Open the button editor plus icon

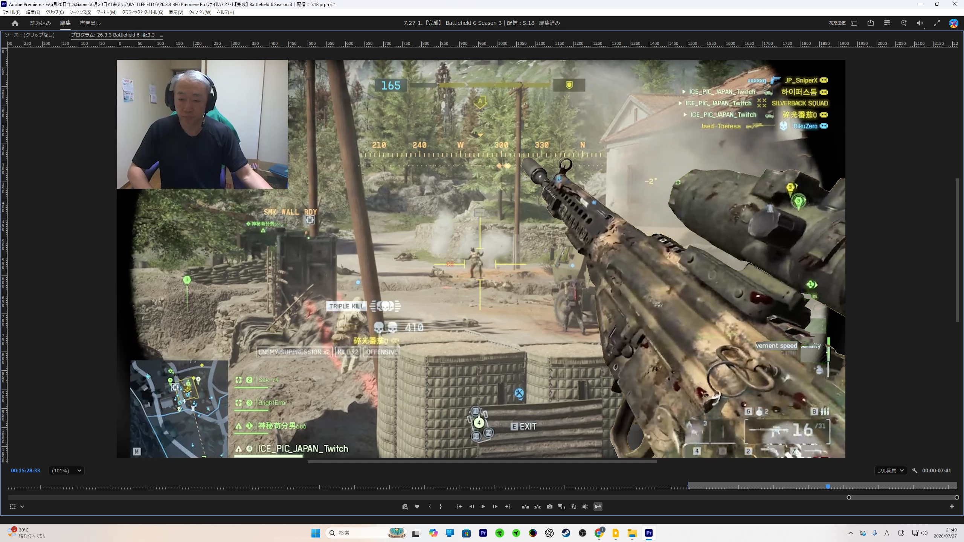point(952,507)
